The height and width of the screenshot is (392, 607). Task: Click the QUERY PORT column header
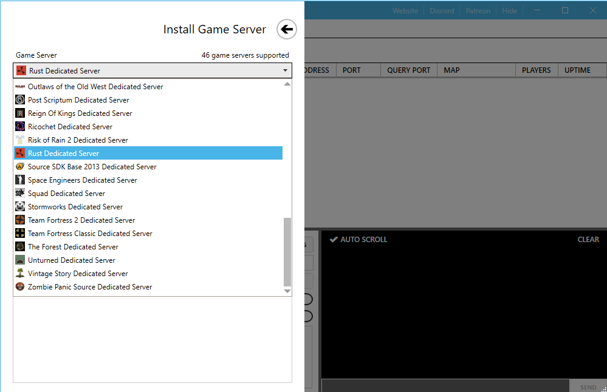[409, 70]
